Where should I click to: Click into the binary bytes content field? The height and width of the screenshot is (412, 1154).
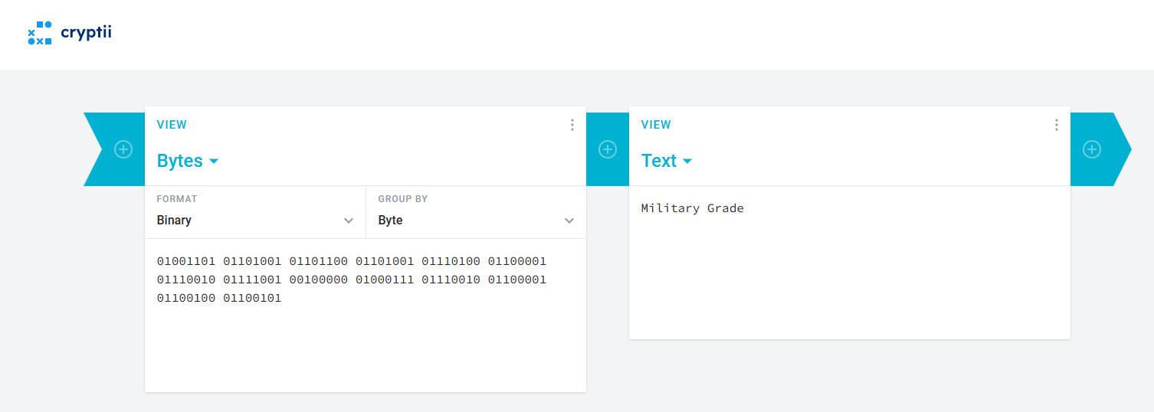click(x=366, y=316)
